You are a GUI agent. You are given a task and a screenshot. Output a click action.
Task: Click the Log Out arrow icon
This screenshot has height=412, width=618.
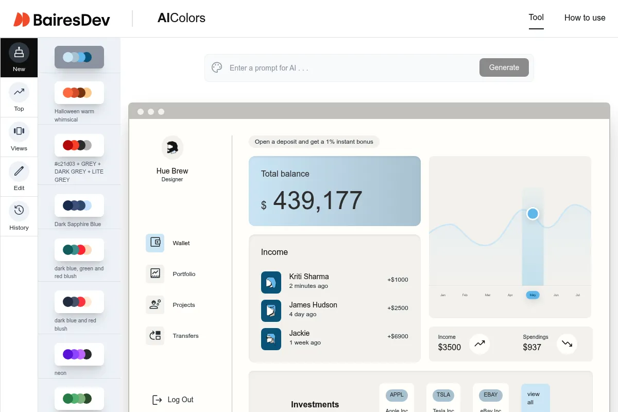(x=157, y=400)
